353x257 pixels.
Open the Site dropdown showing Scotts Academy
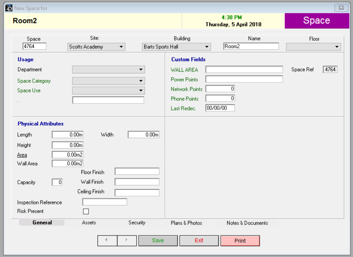[x=96, y=47]
